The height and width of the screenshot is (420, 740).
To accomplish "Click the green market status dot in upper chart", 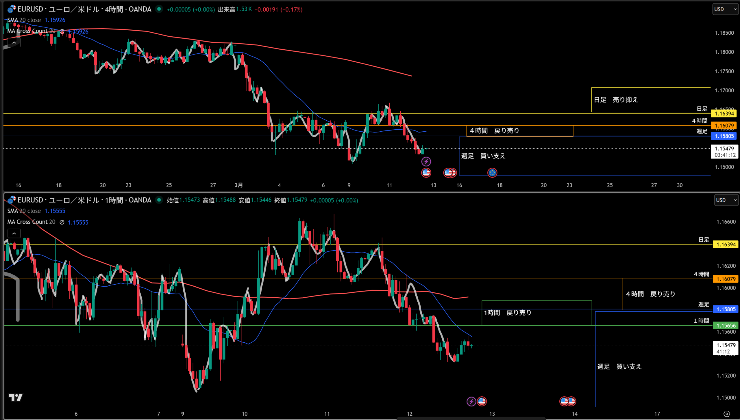I will pos(159,9).
